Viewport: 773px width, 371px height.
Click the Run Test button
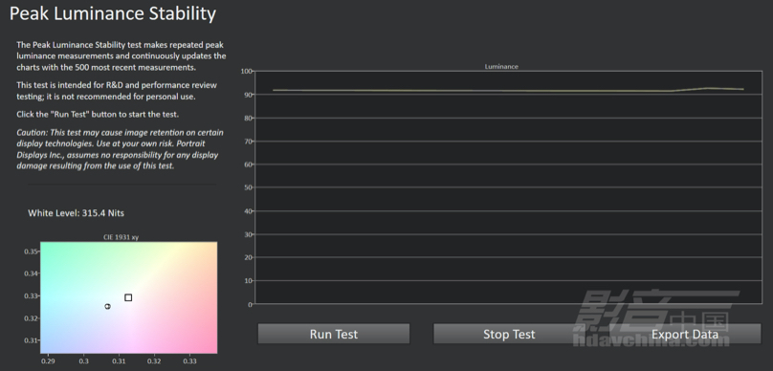(334, 334)
